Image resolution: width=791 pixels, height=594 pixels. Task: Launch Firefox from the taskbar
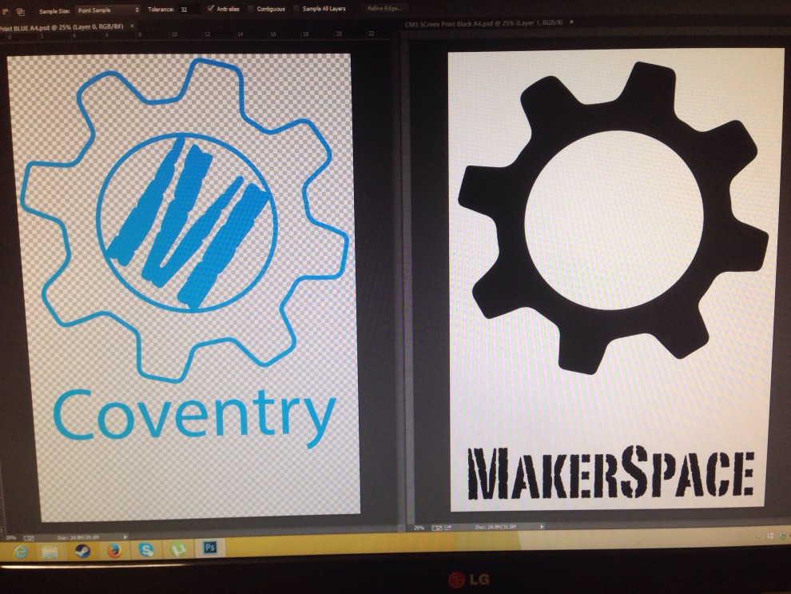[114, 550]
